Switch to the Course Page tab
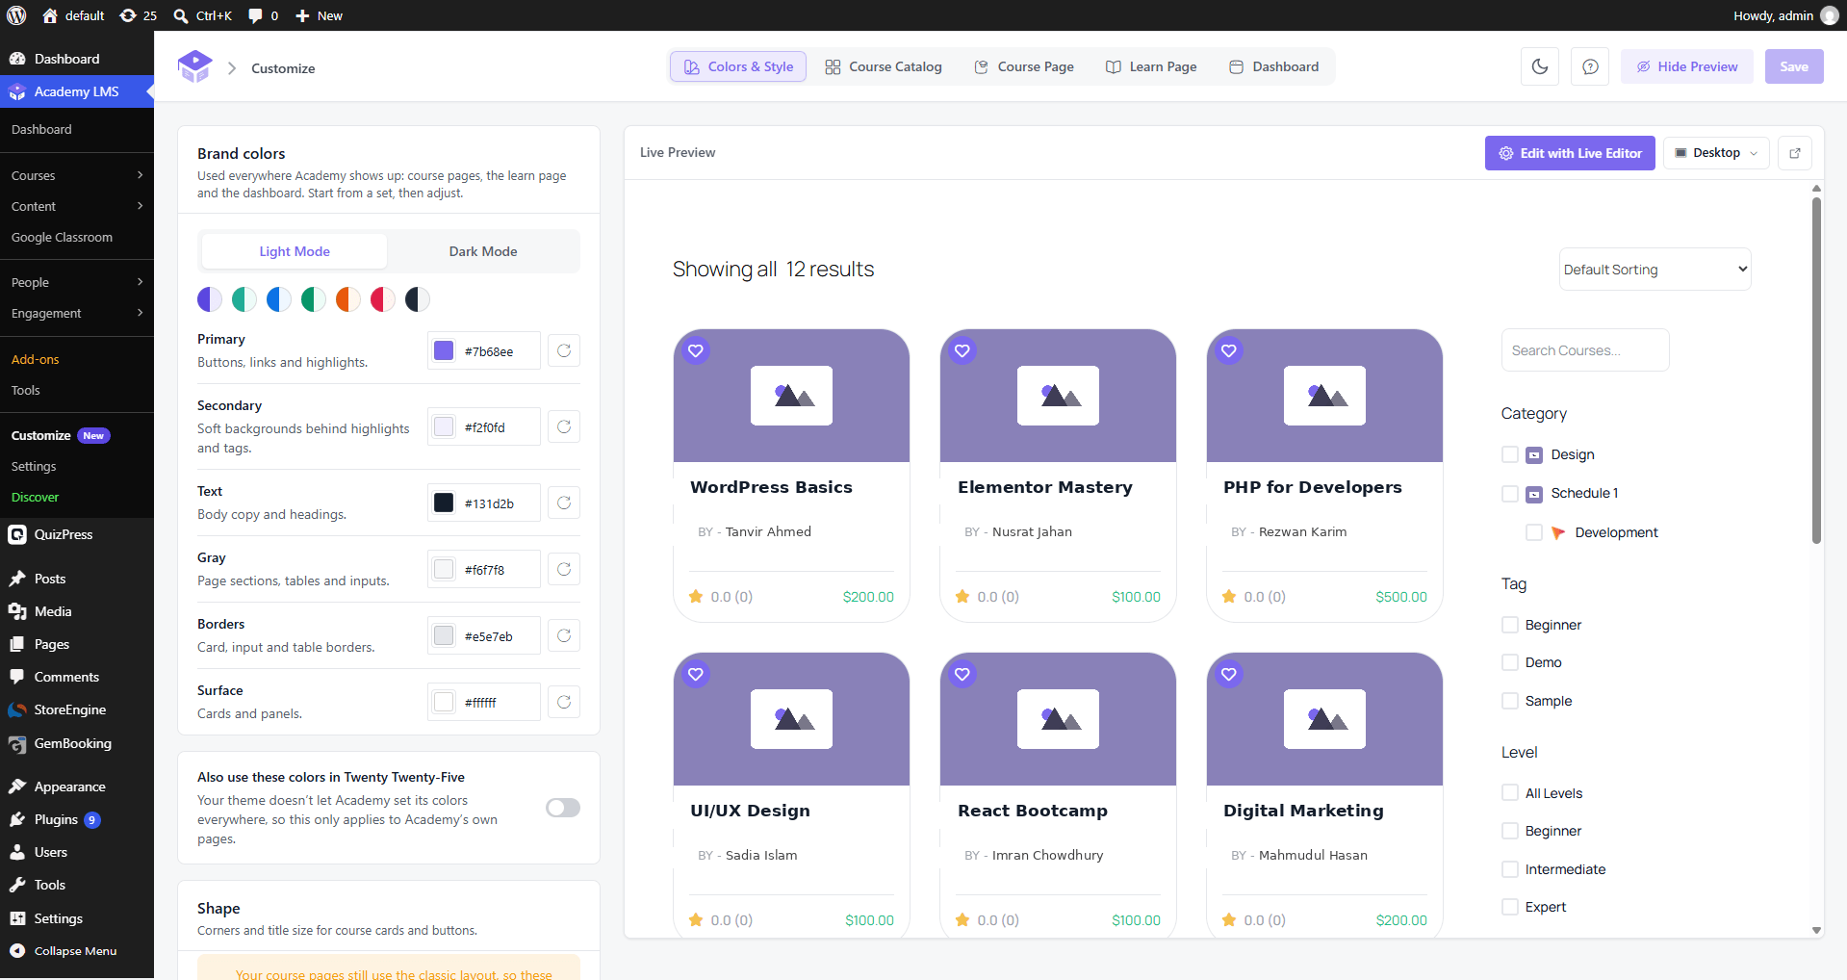 (x=1024, y=66)
